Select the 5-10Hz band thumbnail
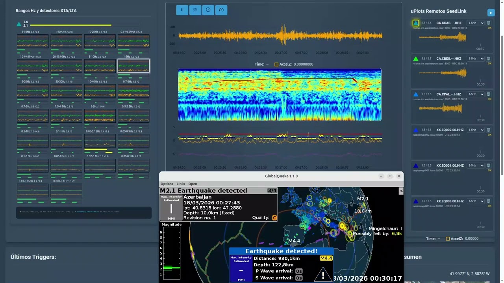The image size is (504, 283). tap(100, 66)
